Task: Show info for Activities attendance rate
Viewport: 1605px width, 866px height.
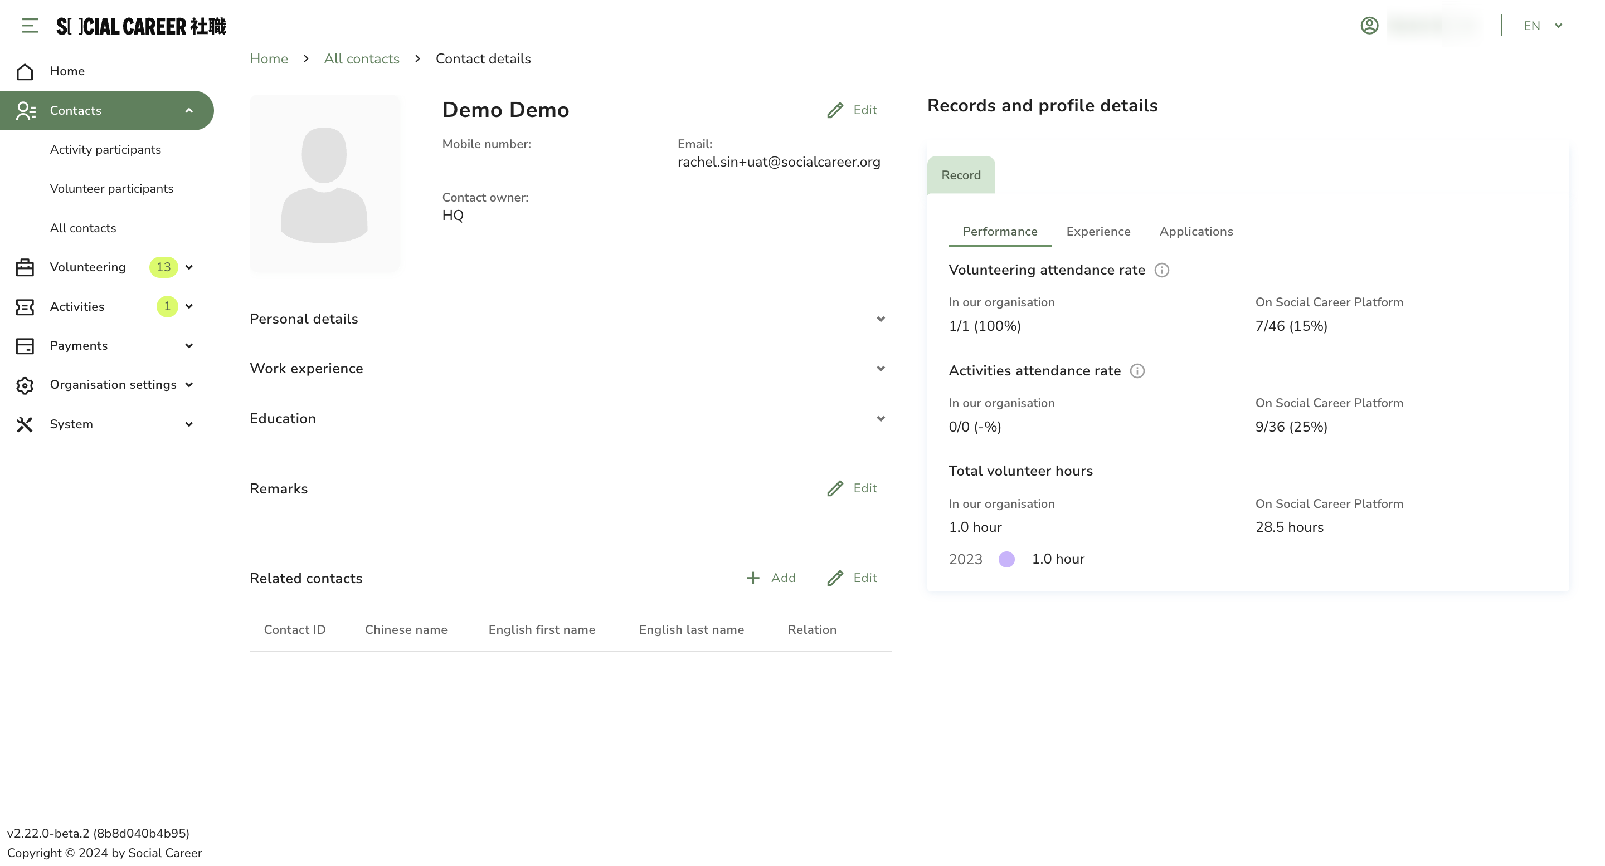Action: pos(1137,371)
